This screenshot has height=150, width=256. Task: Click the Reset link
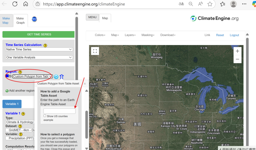220,35
